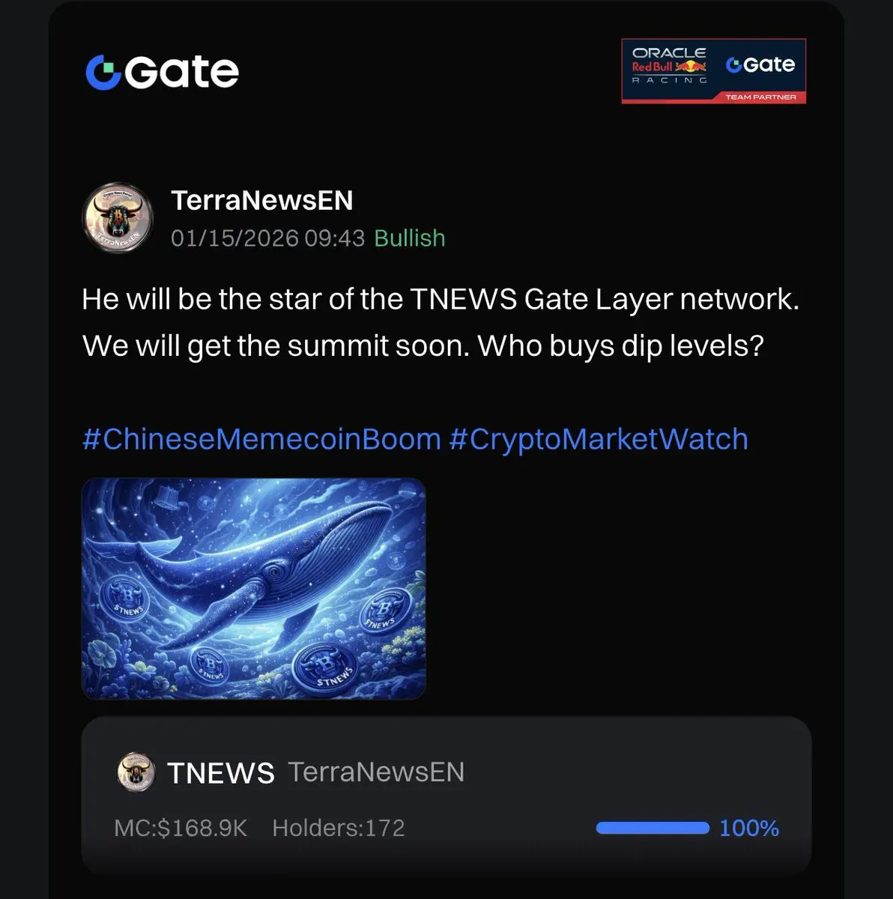Screen dimensions: 893x899
Task: Open the TNEWS token ticker name
Action: (221, 773)
